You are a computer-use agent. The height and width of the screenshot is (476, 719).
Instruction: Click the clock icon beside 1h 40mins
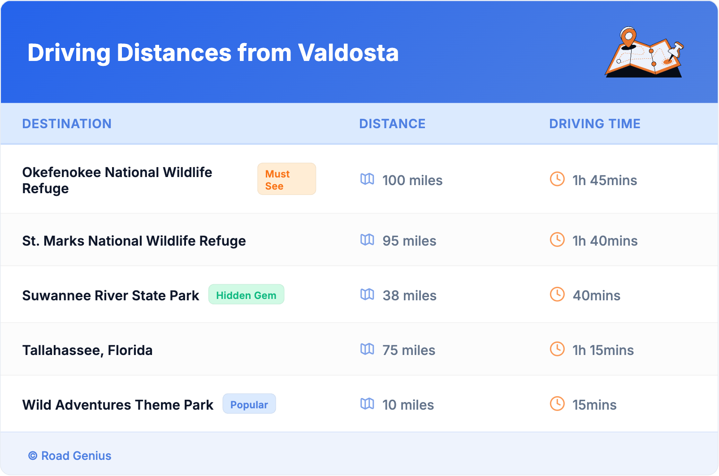tap(557, 240)
